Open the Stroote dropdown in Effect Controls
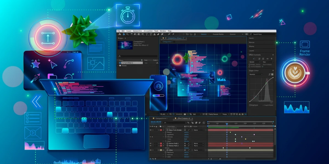Image resolution: width=329 pixels, height=164 pixels. pyautogui.click(x=255, y=62)
